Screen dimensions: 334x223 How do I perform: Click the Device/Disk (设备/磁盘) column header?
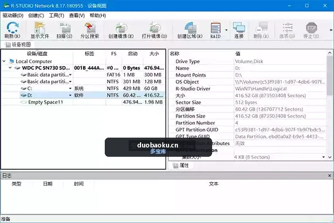[x=37, y=54]
